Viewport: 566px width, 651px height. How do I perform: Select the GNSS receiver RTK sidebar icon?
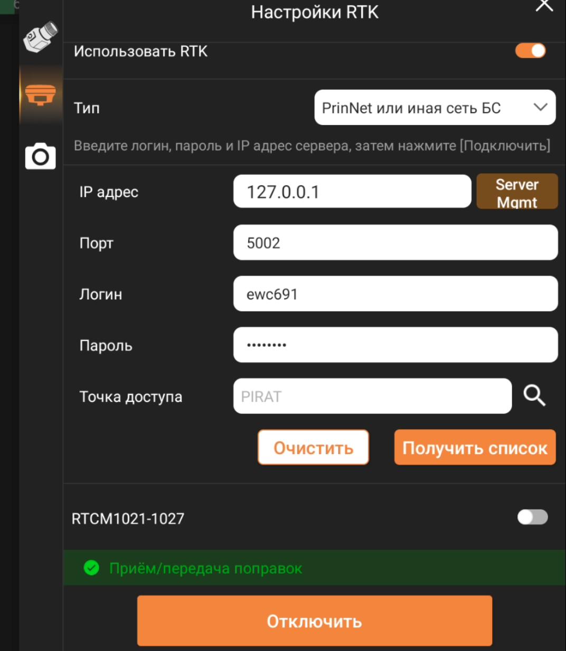[41, 95]
